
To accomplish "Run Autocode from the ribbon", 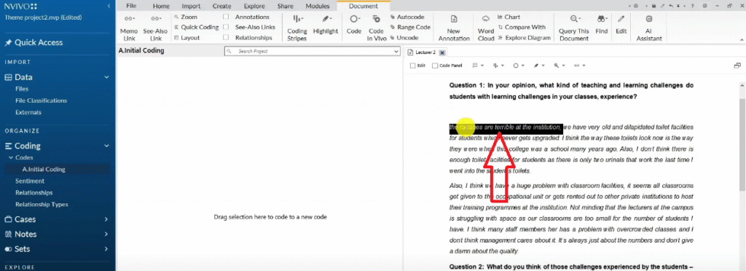I will 407,17.
